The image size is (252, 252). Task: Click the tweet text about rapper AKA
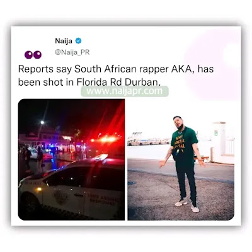pos(116,76)
